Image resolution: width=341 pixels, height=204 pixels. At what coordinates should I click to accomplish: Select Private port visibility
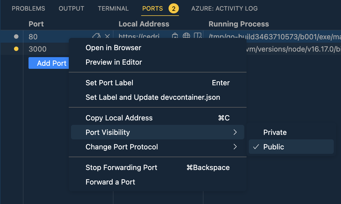tap(275, 132)
